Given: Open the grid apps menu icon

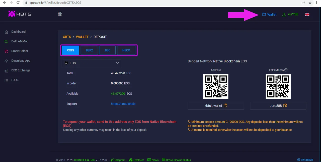Looking at the screenshot, I should (60, 14).
